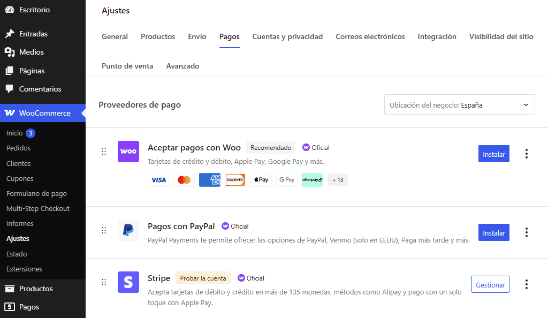Open the Ubicación del negocio dropdown
548x318 pixels.
point(460,104)
